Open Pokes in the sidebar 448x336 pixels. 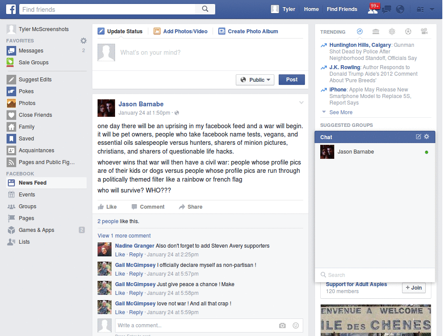(x=46, y=91)
